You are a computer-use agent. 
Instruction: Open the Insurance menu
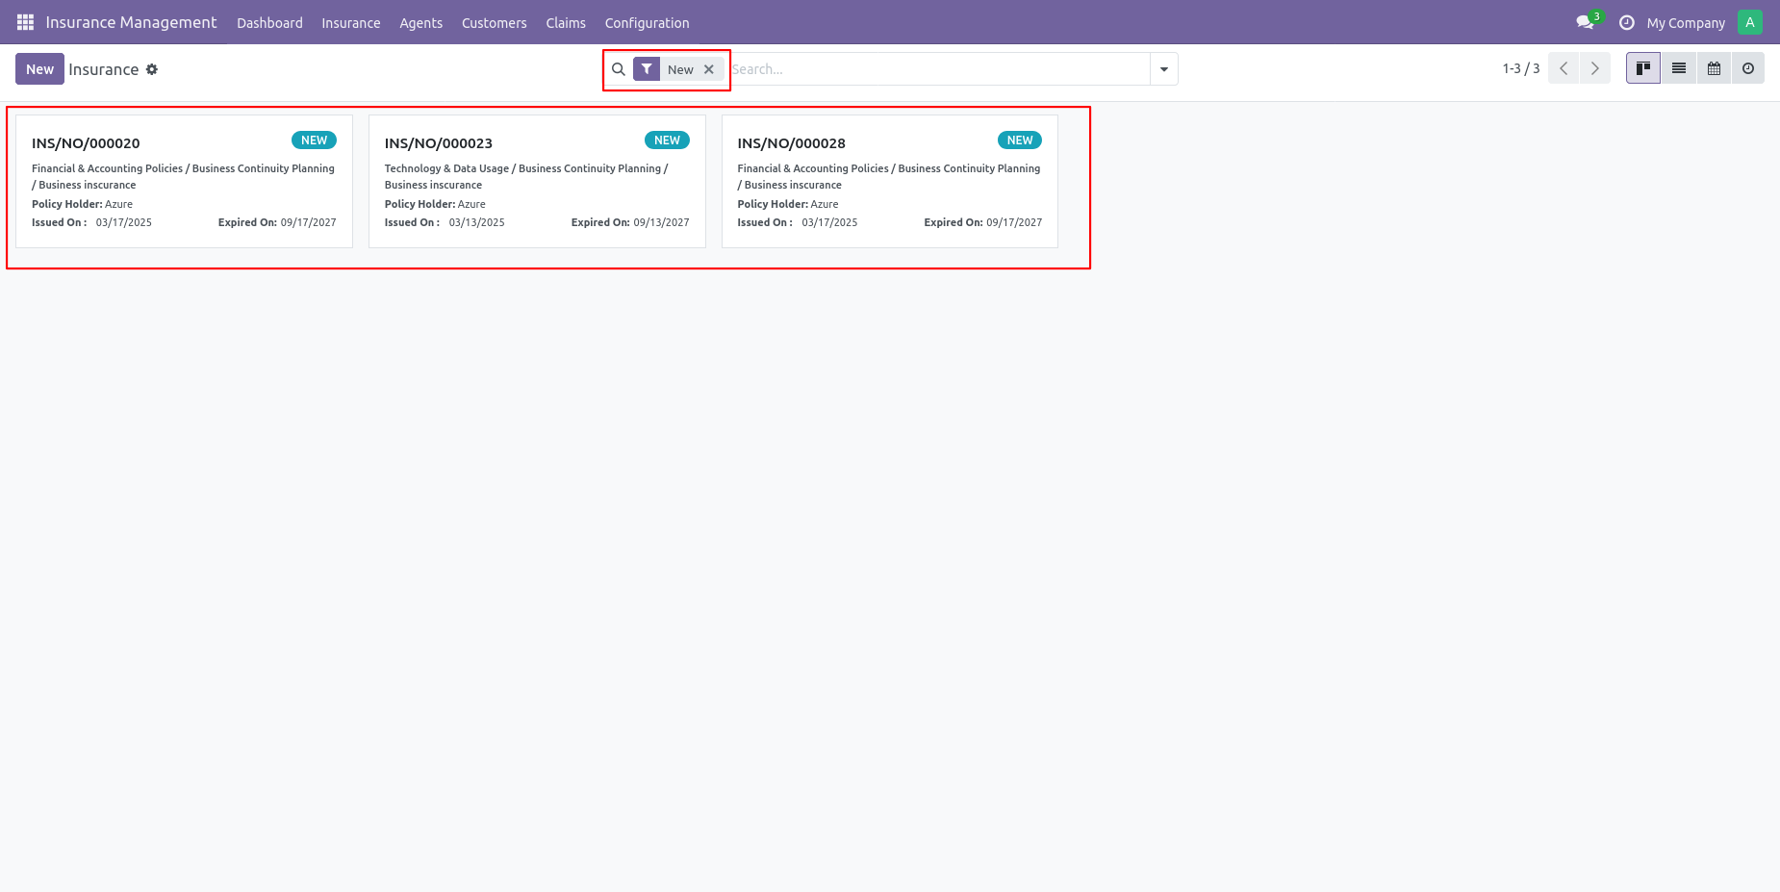click(x=351, y=23)
